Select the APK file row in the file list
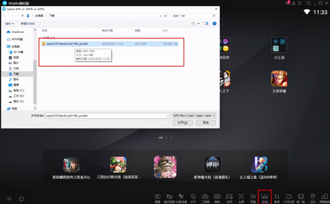This screenshot has height=204, width=330. (x=110, y=44)
